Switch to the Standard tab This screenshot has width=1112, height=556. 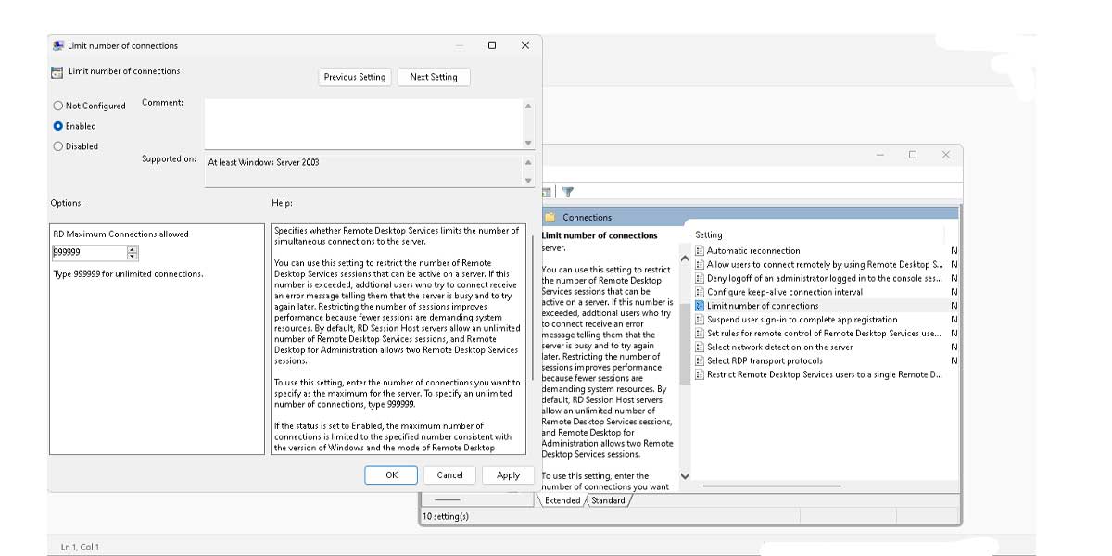(x=608, y=500)
